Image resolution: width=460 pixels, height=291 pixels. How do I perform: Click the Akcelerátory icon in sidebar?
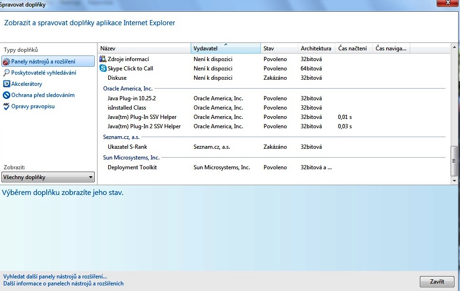[6, 84]
